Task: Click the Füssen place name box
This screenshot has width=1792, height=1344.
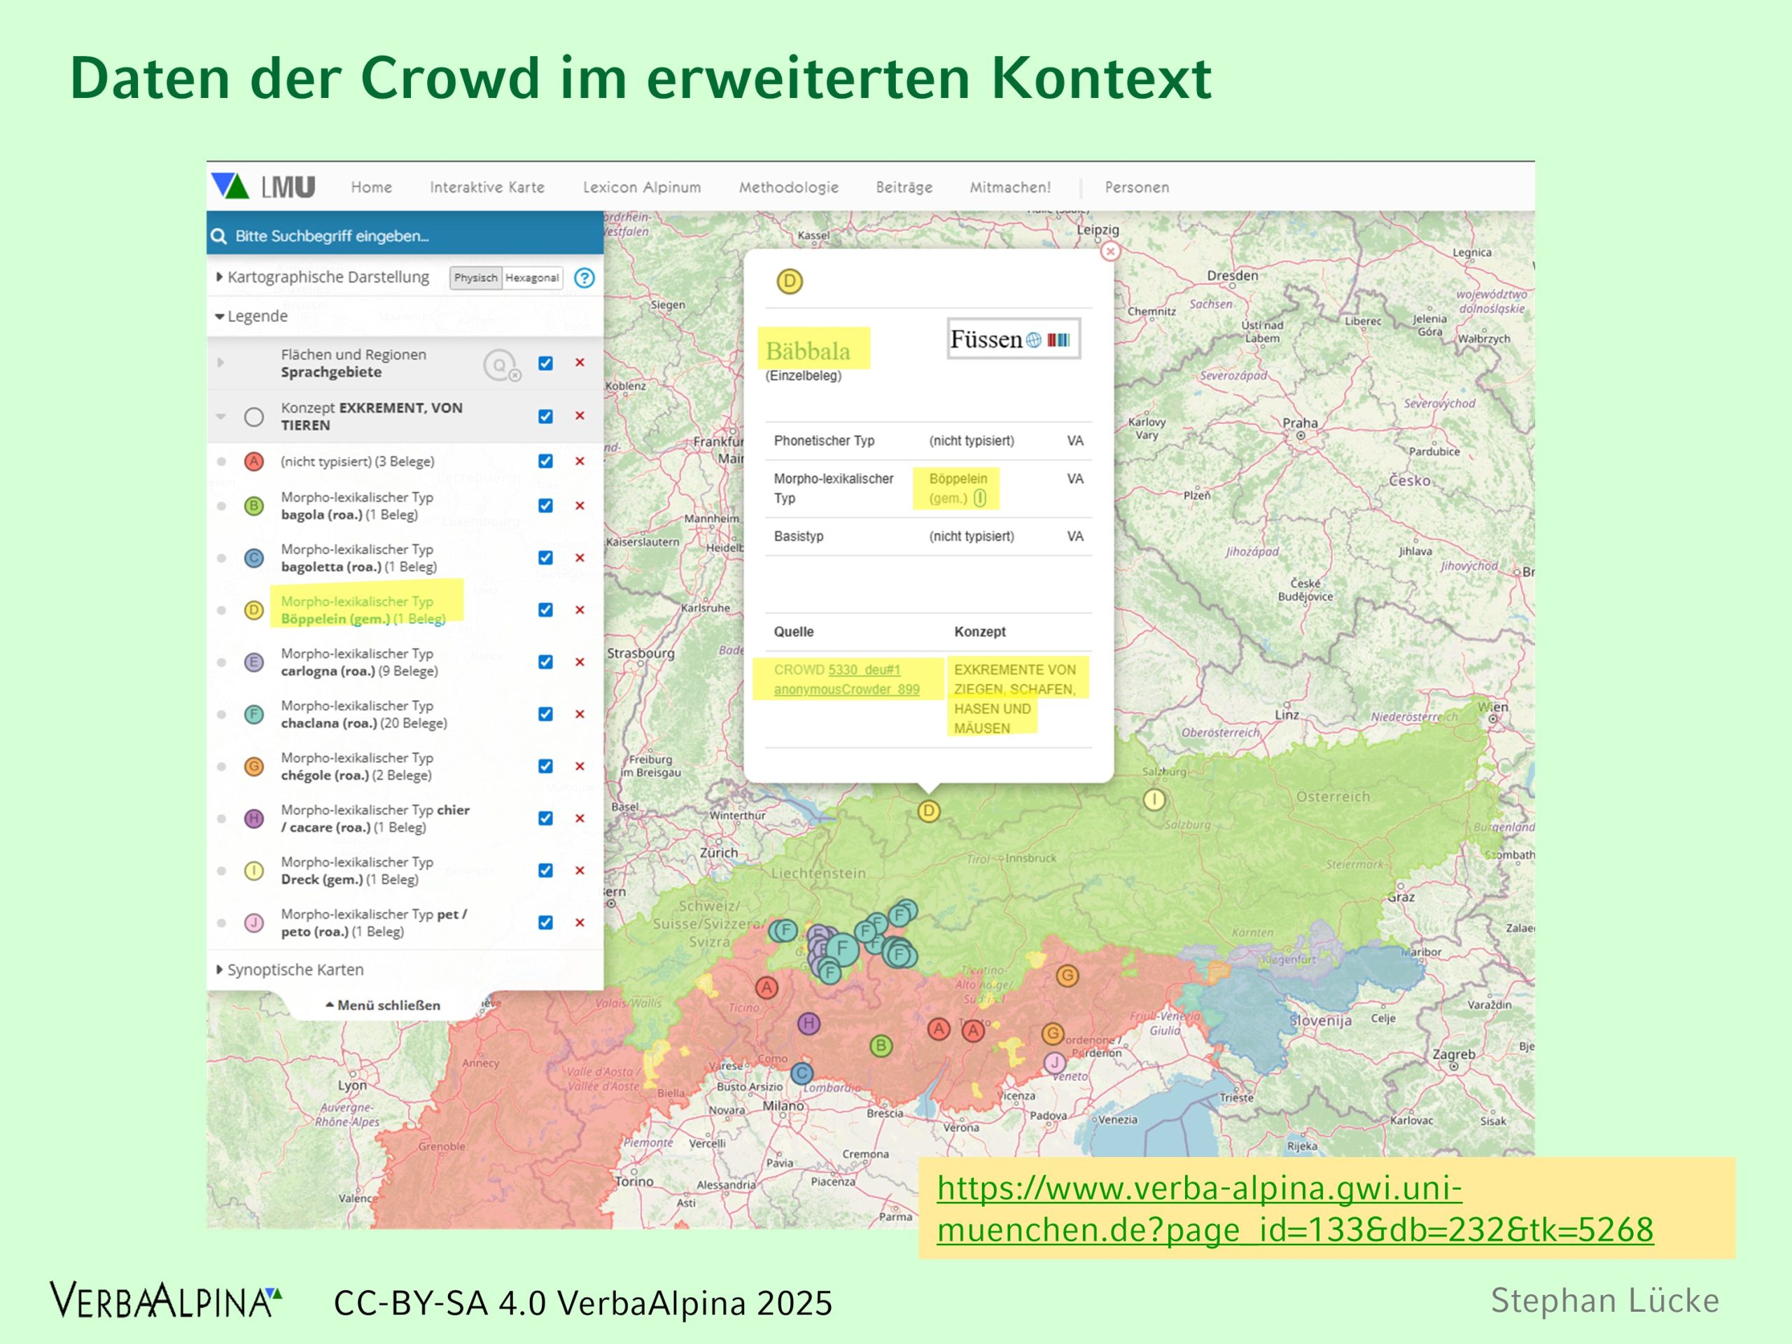Action: pyautogui.click(x=1014, y=339)
